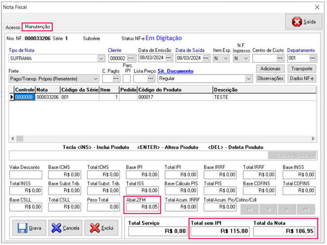This screenshot has width=327, height=245.
Task: Click Cancela button with blue X
Action: pos(66,228)
